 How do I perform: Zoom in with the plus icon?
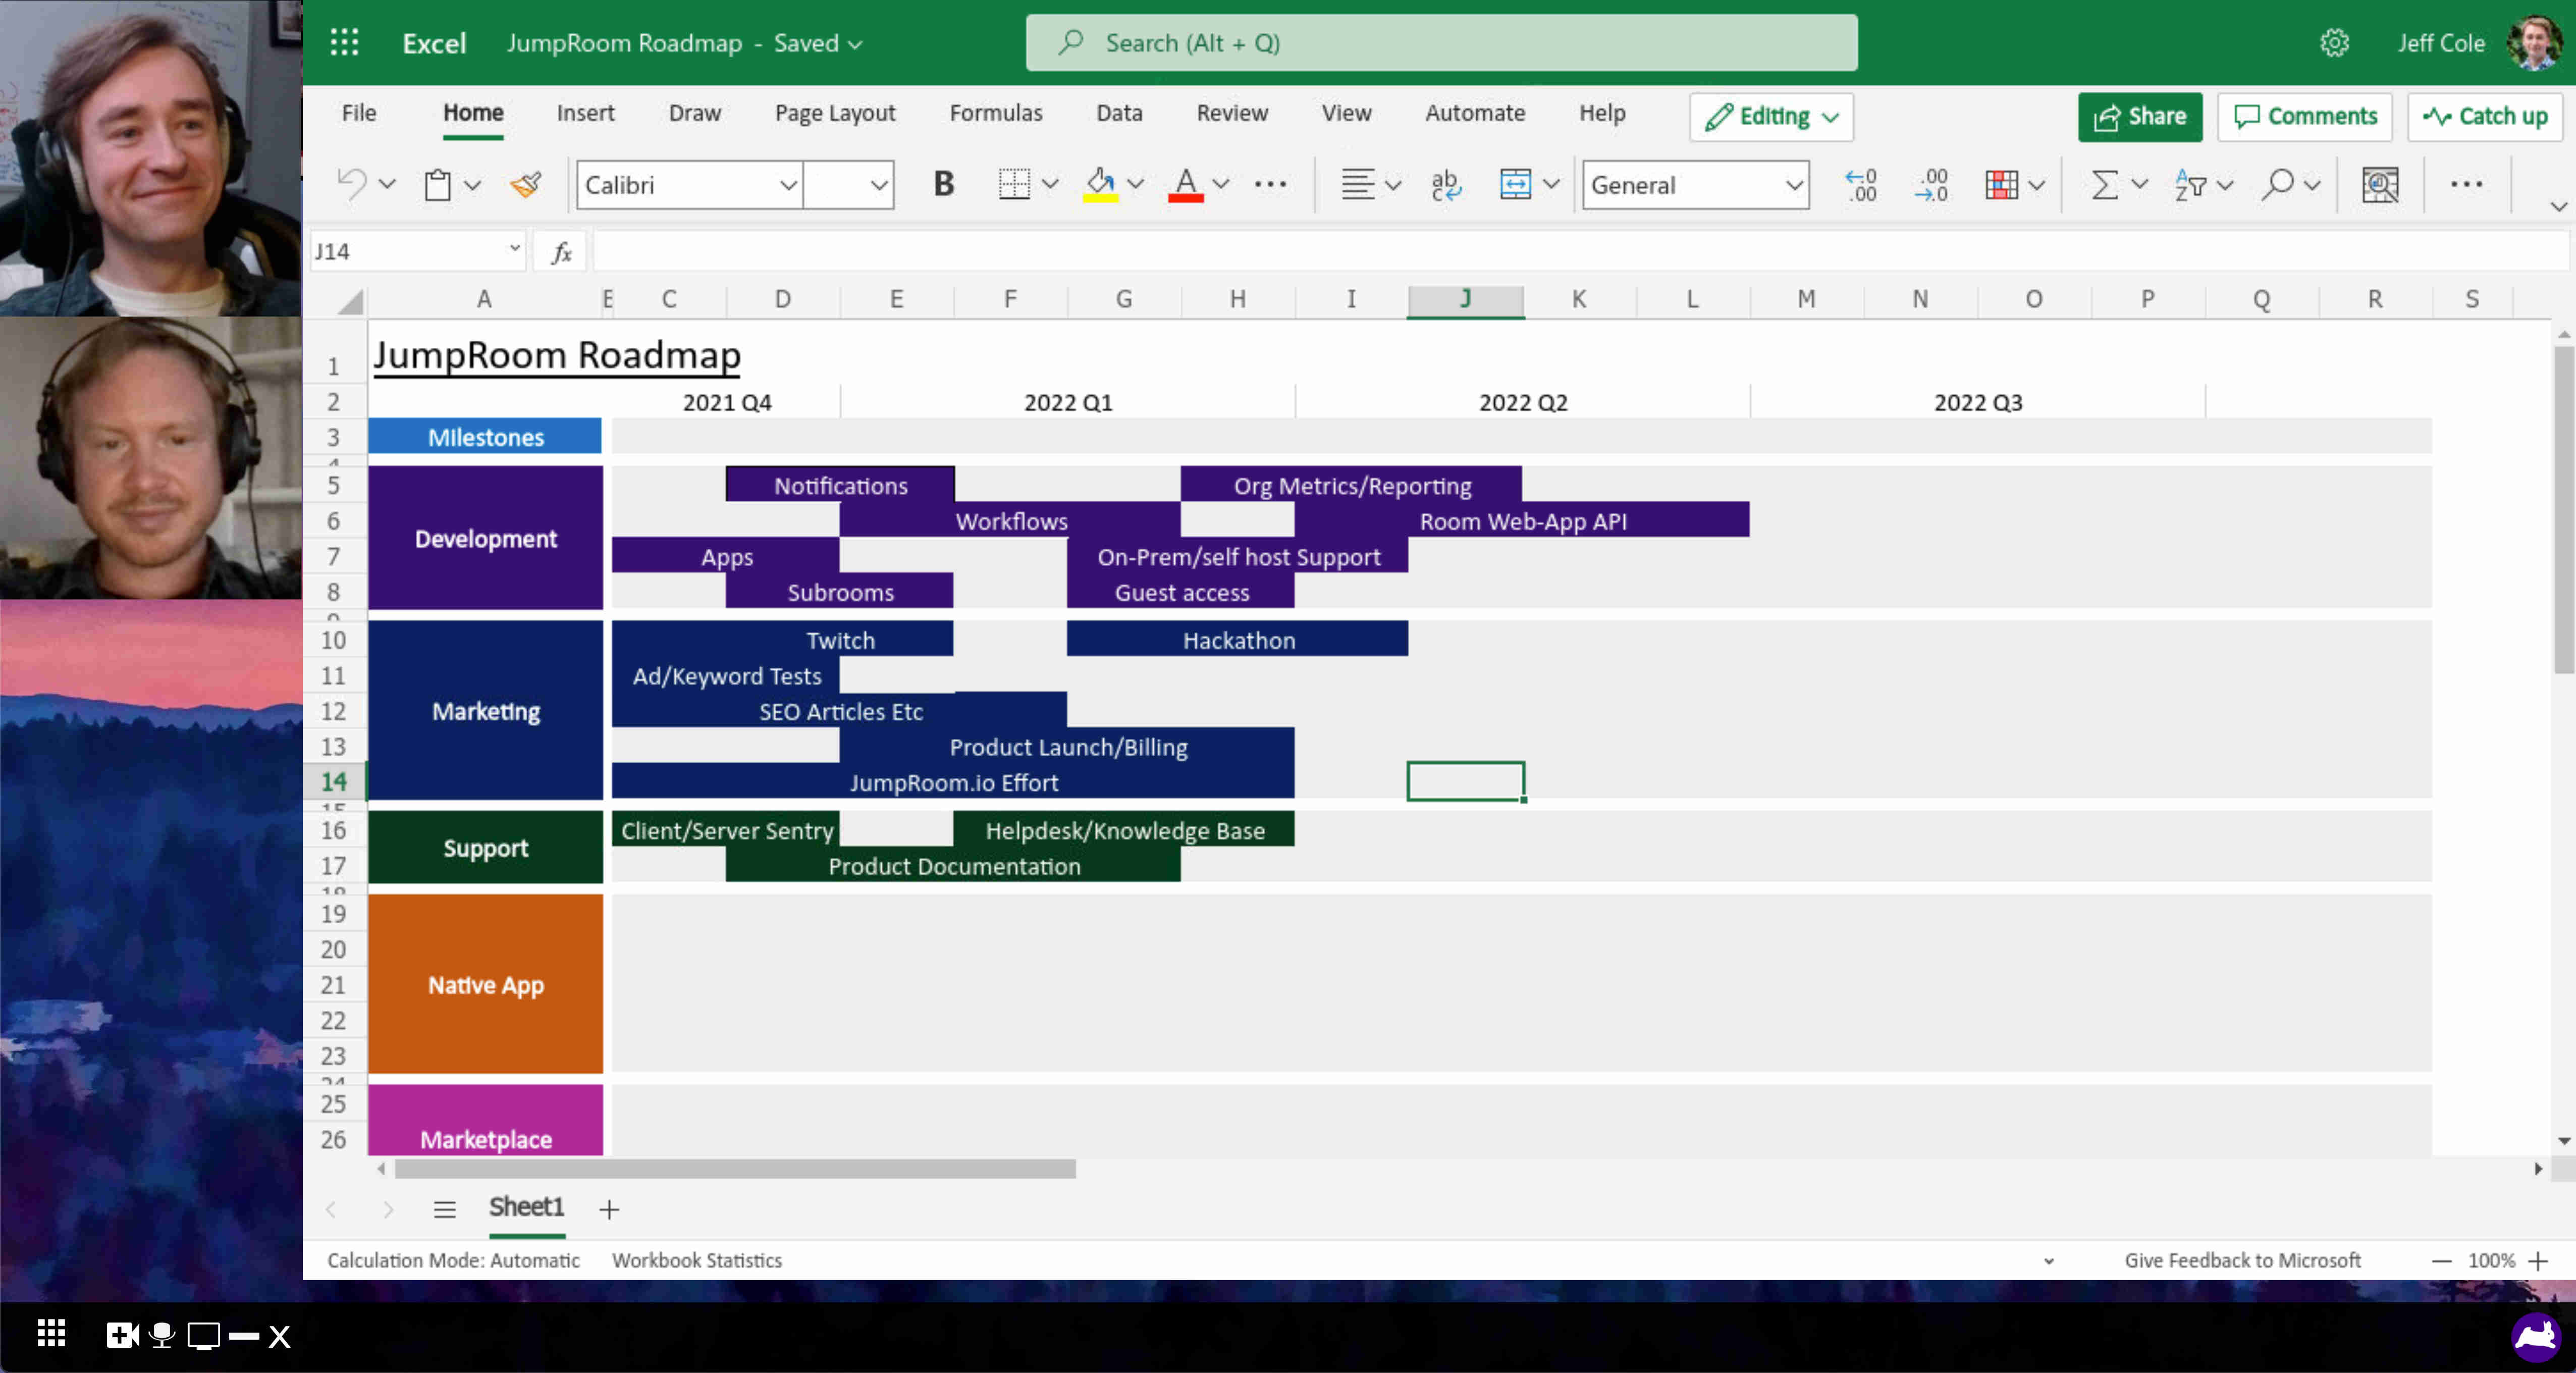click(2538, 1261)
